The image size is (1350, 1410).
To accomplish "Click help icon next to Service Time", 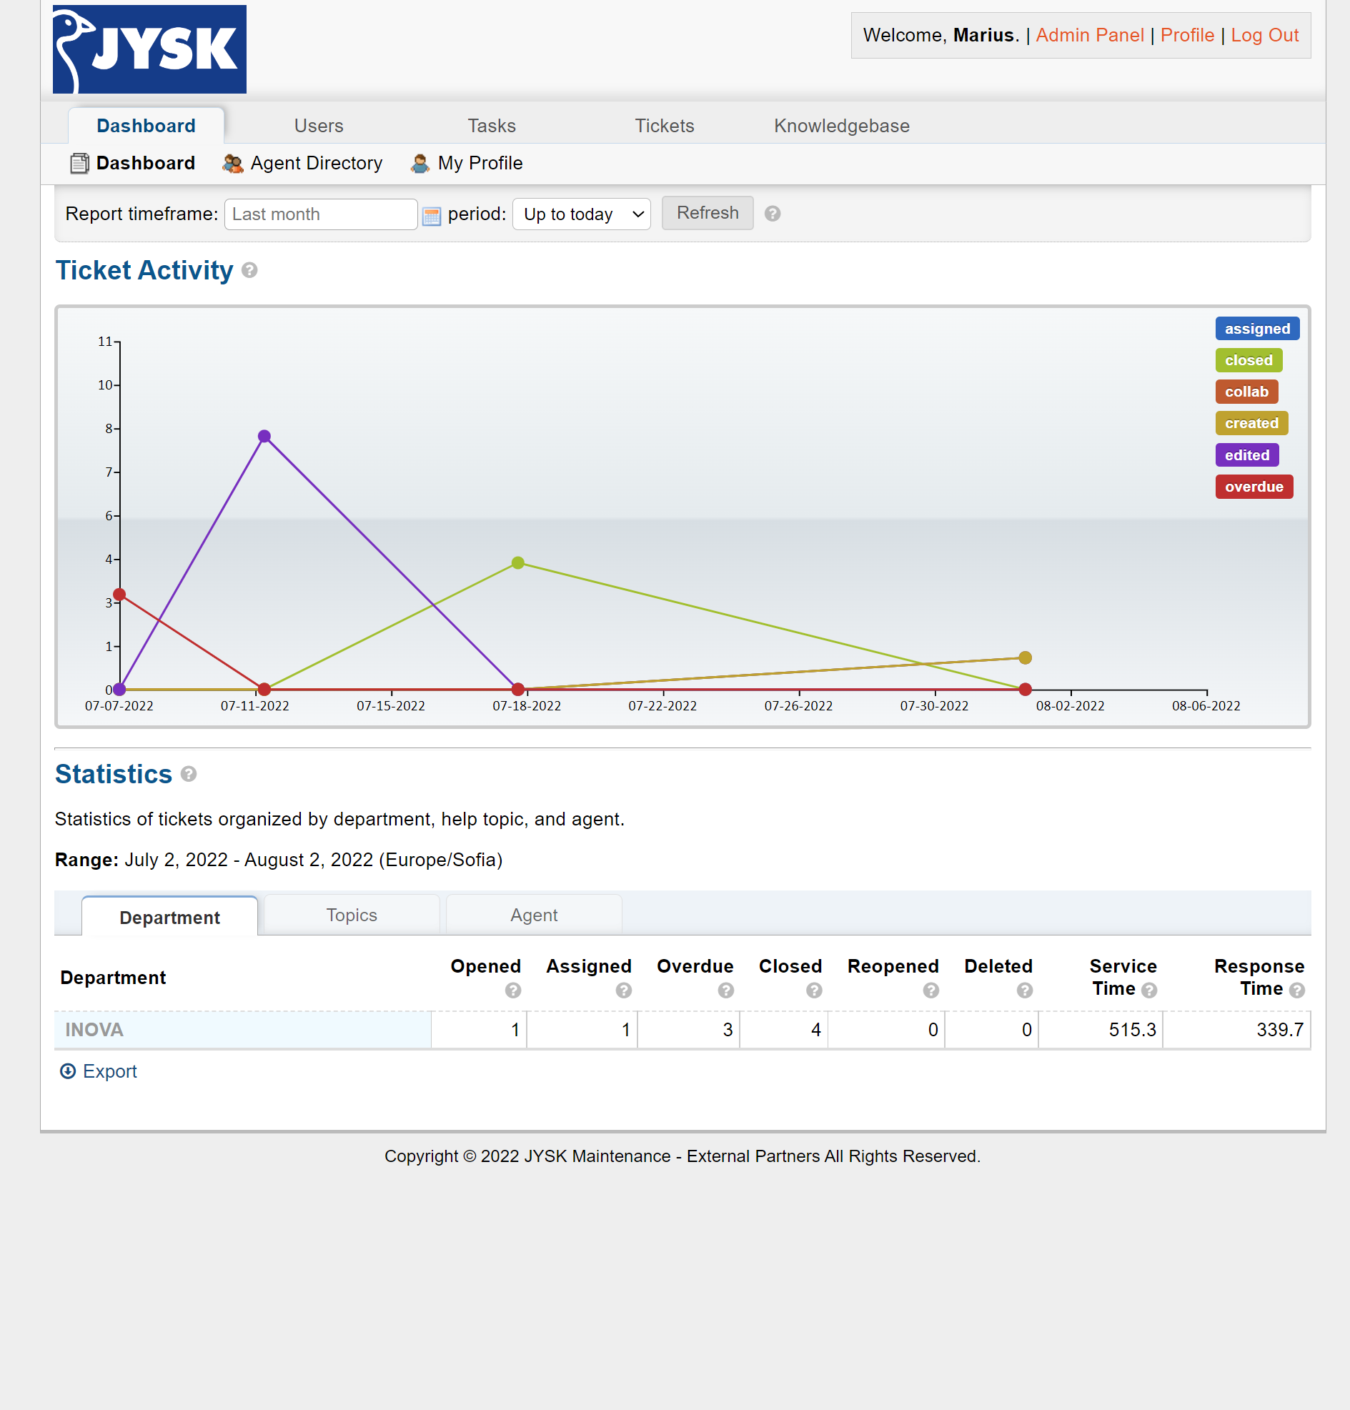I will click(x=1149, y=991).
